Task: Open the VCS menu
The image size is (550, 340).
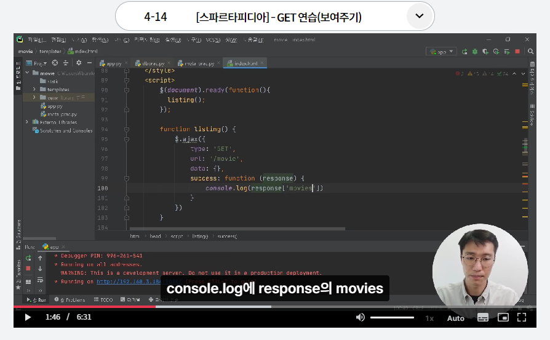Action: point(213,39)
